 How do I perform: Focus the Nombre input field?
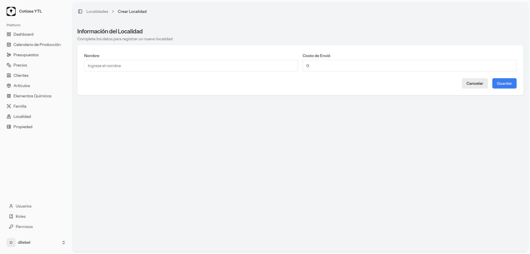click(191, 66)
